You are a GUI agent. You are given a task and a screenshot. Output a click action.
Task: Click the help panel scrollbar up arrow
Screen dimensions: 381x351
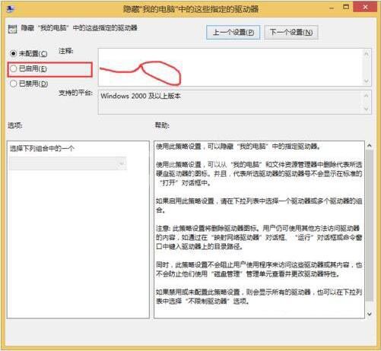370,146
